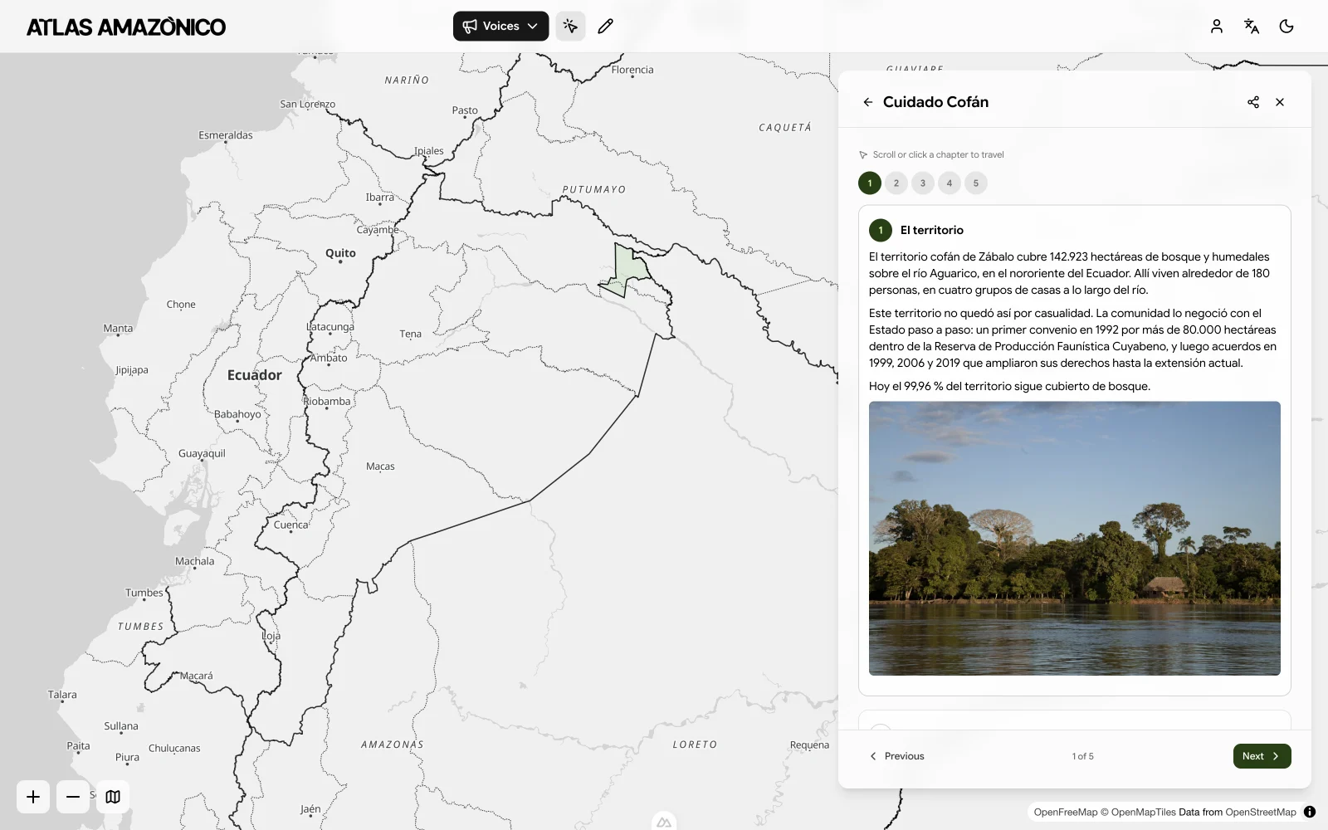Zoom out the map with minus

[73, 797]
